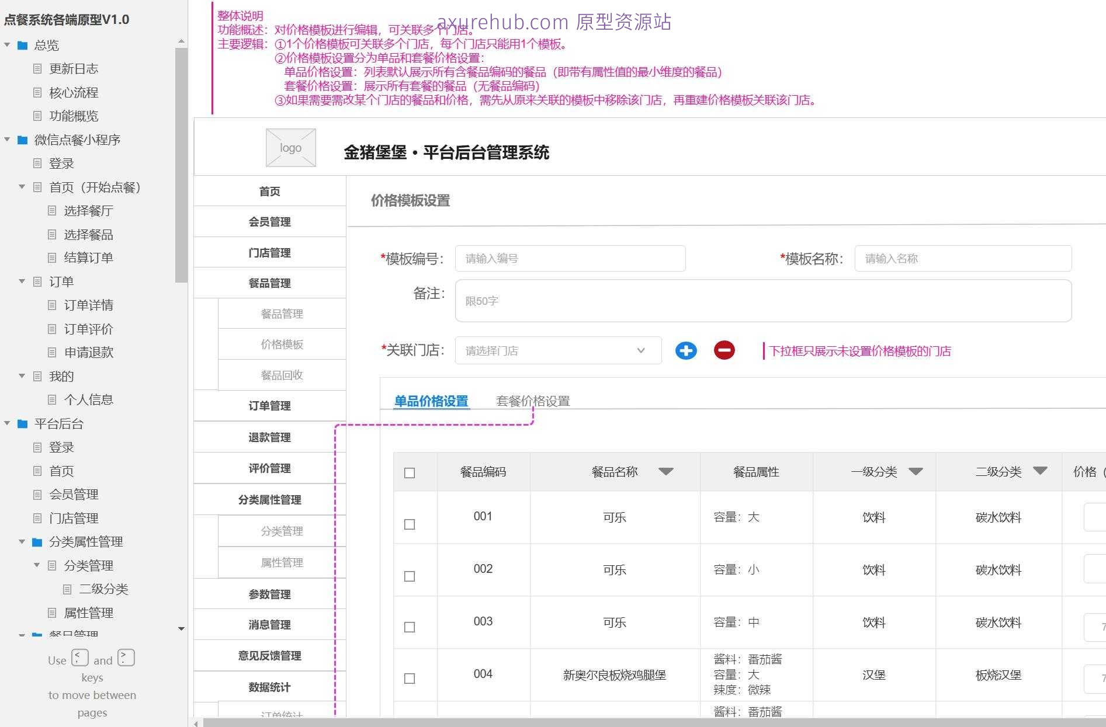The height and width of the screenshot is (727, 1106).
Task: Click the sort arrow in 餐品名称 column
Action: point(666,471)
